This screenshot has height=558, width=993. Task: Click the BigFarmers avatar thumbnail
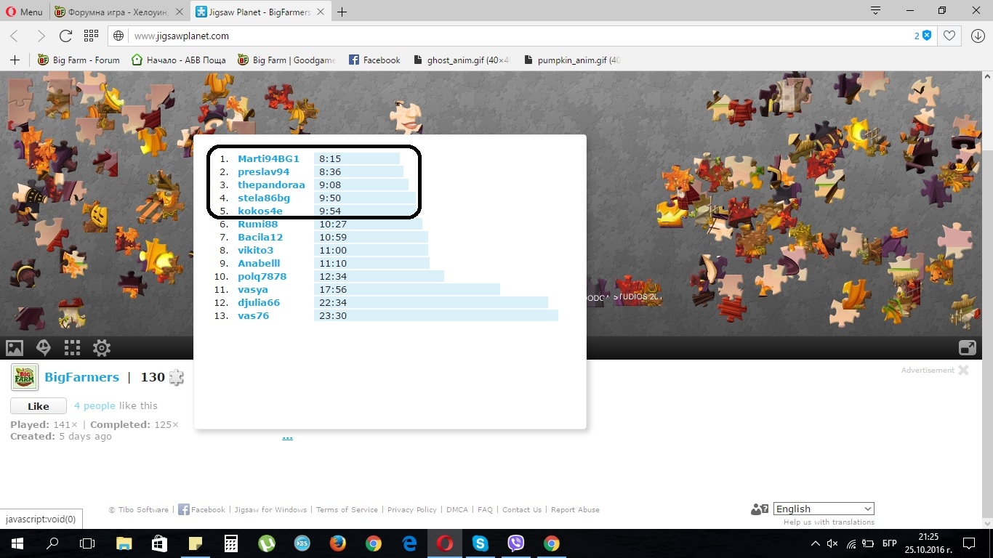pyautogui.click(x=25, y=378)
